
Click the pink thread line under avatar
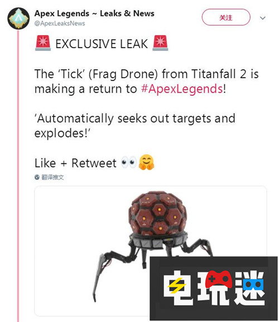coord(18,176)
